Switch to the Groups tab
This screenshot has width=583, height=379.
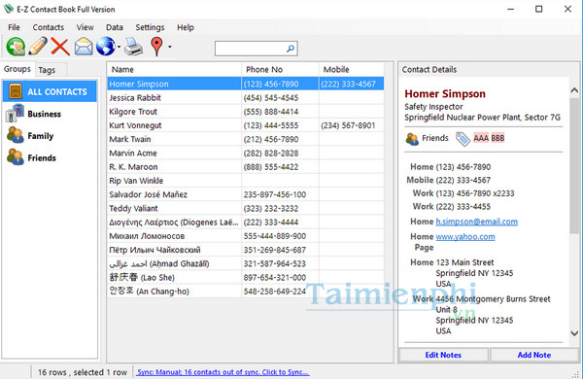17,69
